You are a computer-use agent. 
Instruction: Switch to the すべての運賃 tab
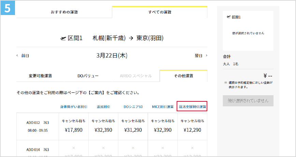(x=160, y=12)
